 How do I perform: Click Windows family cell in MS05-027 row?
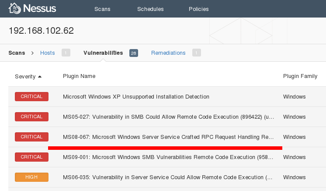(x=294, y=117)
